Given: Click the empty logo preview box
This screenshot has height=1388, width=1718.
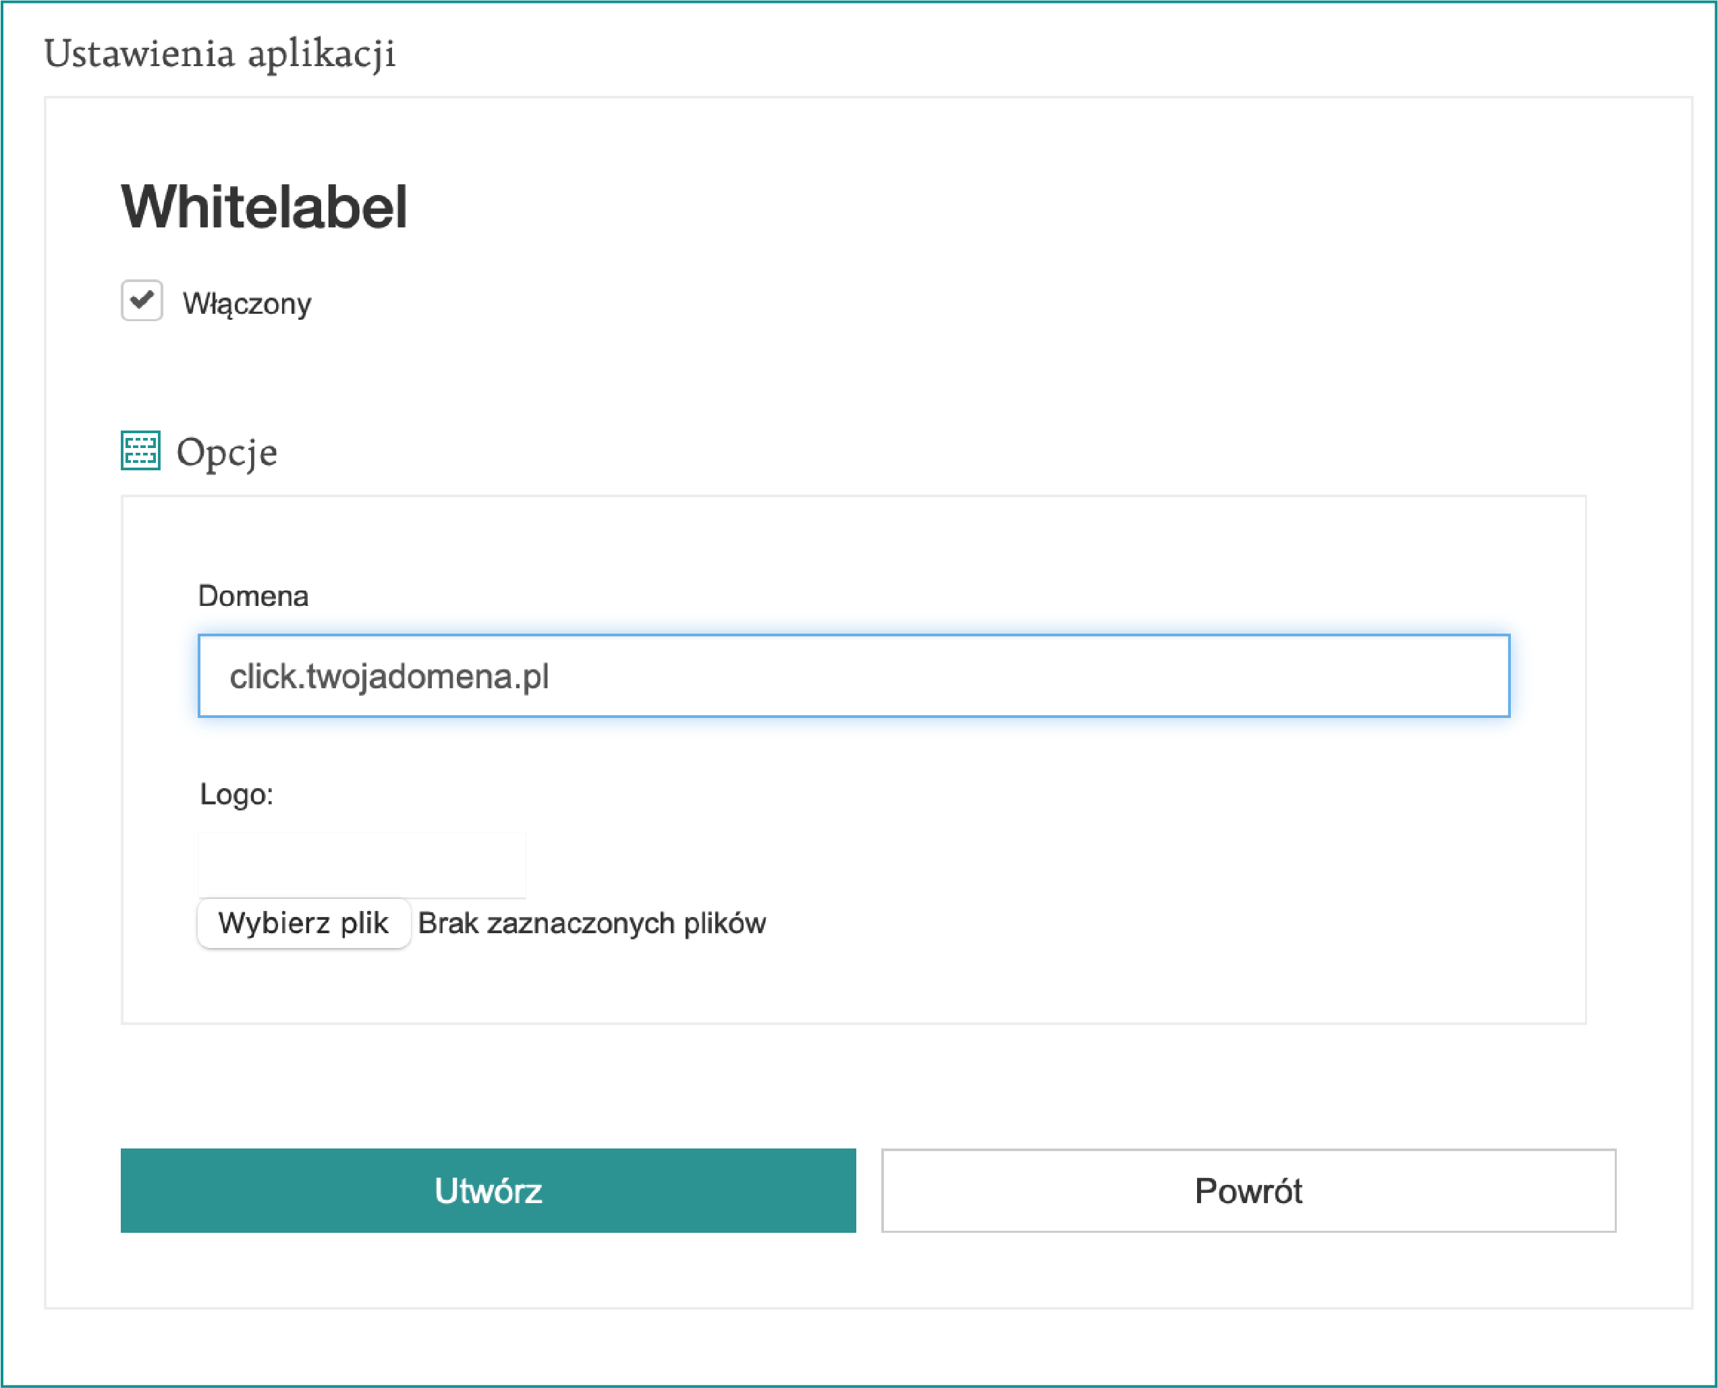Looking at the screenshot, I should (362, 864).
